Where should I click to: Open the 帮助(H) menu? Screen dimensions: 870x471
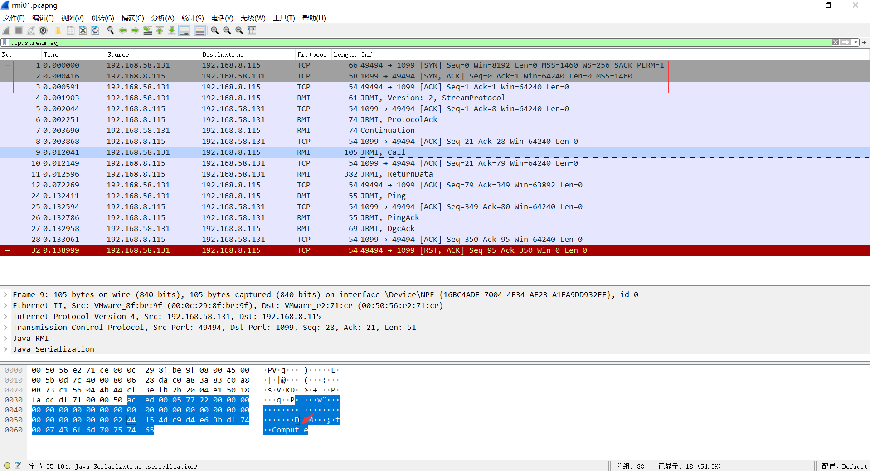point(314,18)
